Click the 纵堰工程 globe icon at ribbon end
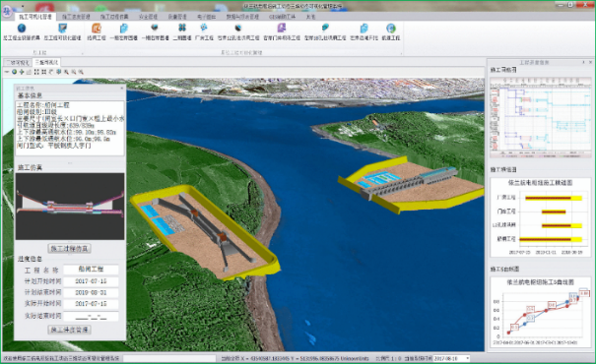The width and height of the screenshot is (596, 364). click(391, 29)
